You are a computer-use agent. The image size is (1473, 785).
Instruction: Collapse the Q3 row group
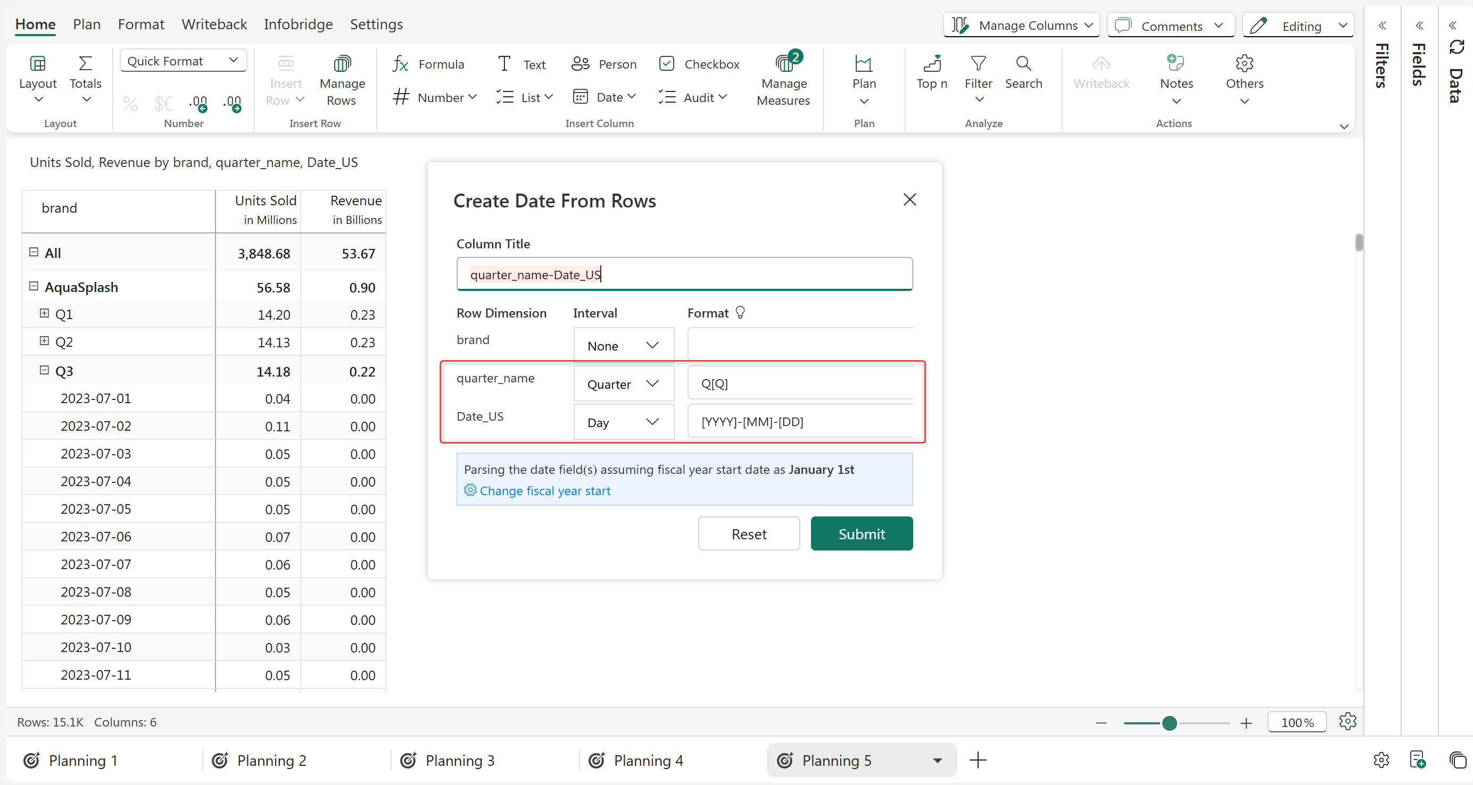(44, 370)
